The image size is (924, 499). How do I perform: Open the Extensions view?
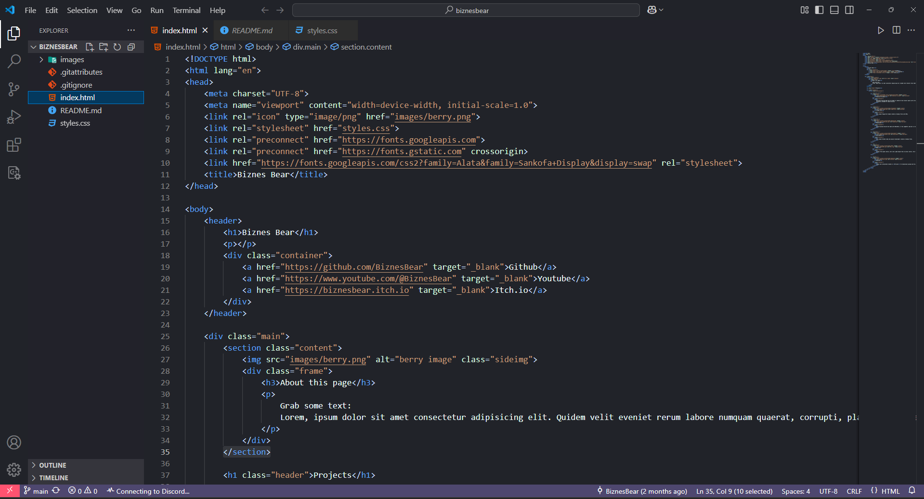pyautogui.click(x=14, y=145)
